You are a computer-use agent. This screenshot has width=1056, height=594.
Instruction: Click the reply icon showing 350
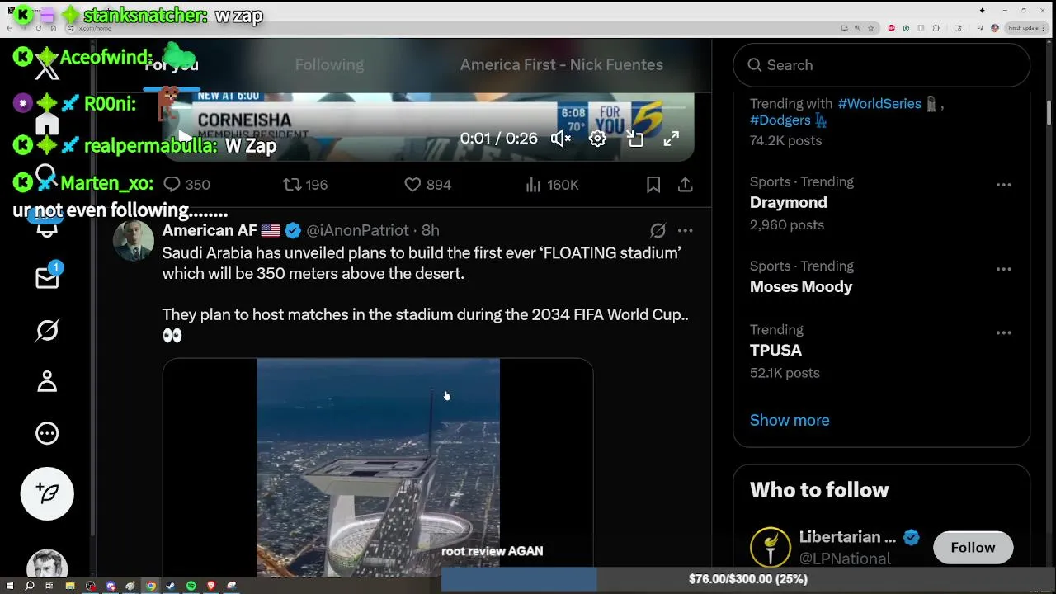[172, 185]
